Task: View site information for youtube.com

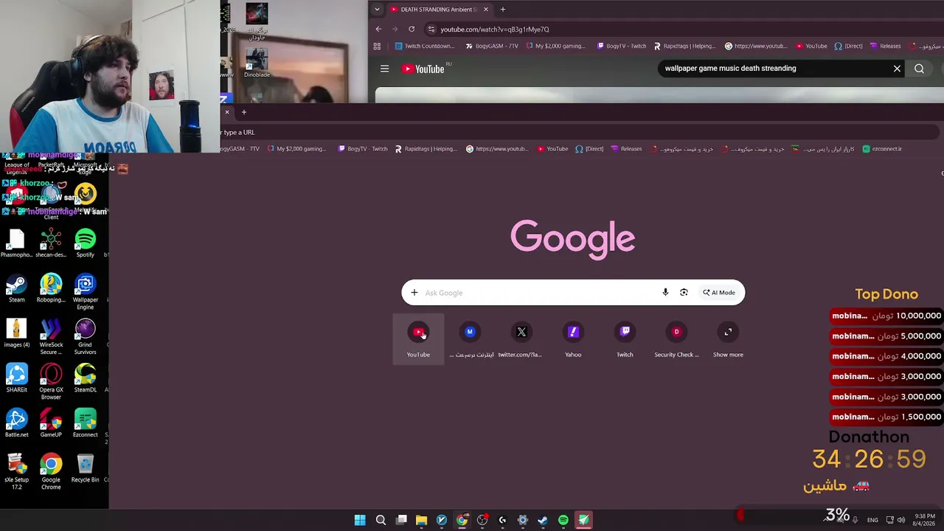Action: [431, 29]
